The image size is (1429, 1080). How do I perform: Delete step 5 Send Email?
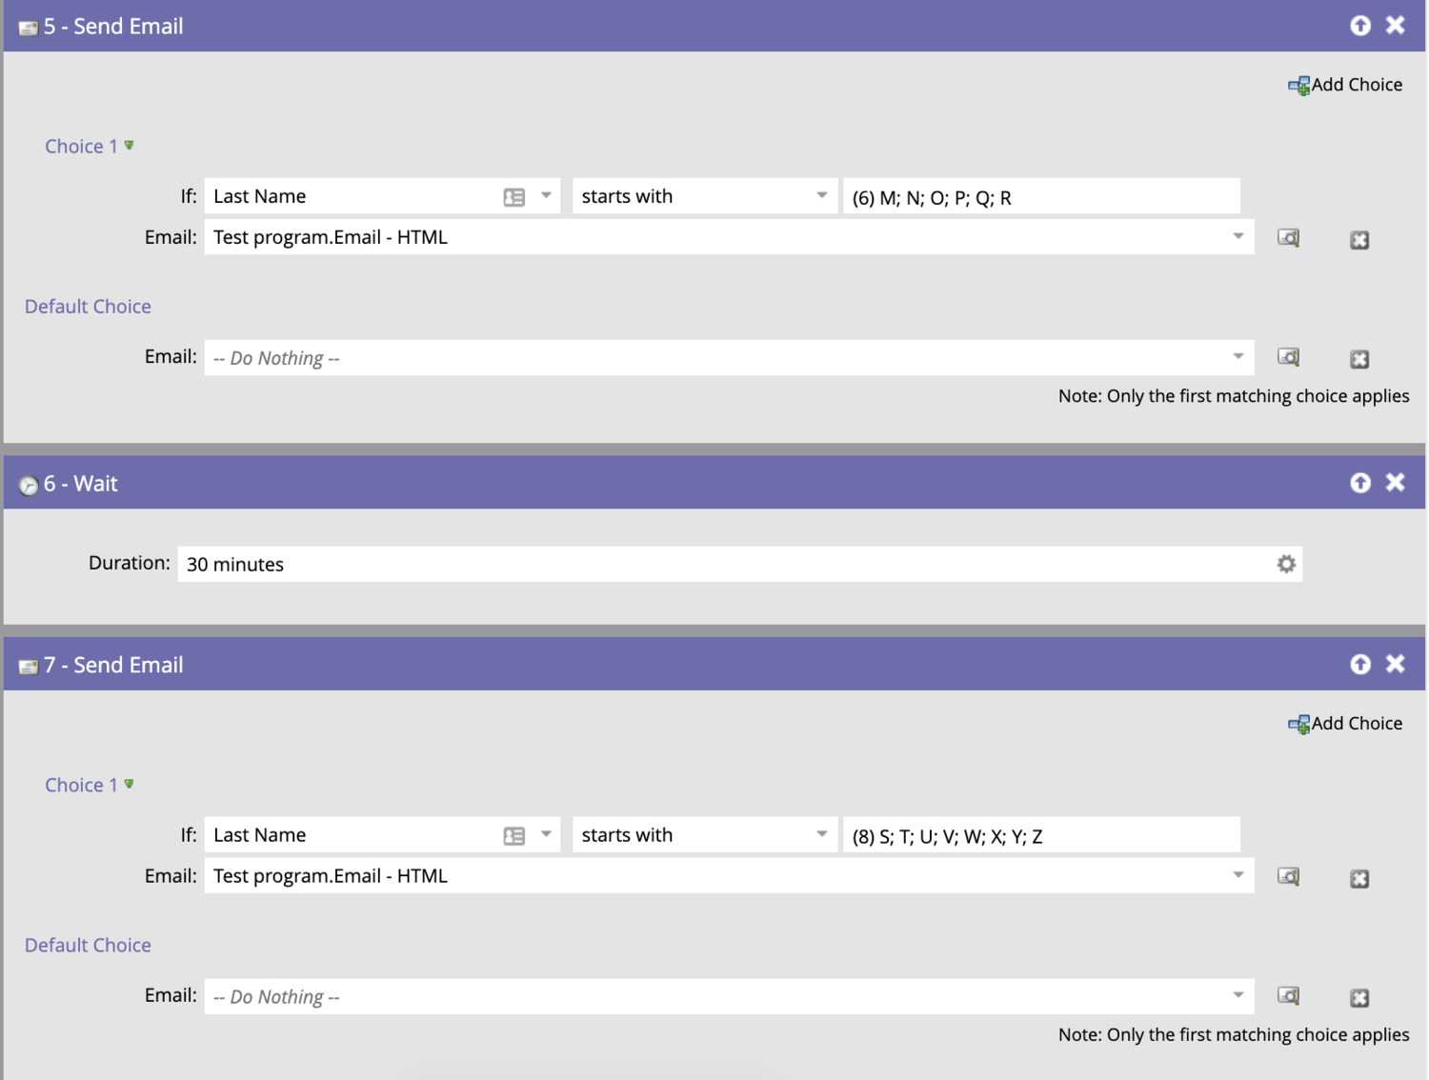click(1396, 26)
